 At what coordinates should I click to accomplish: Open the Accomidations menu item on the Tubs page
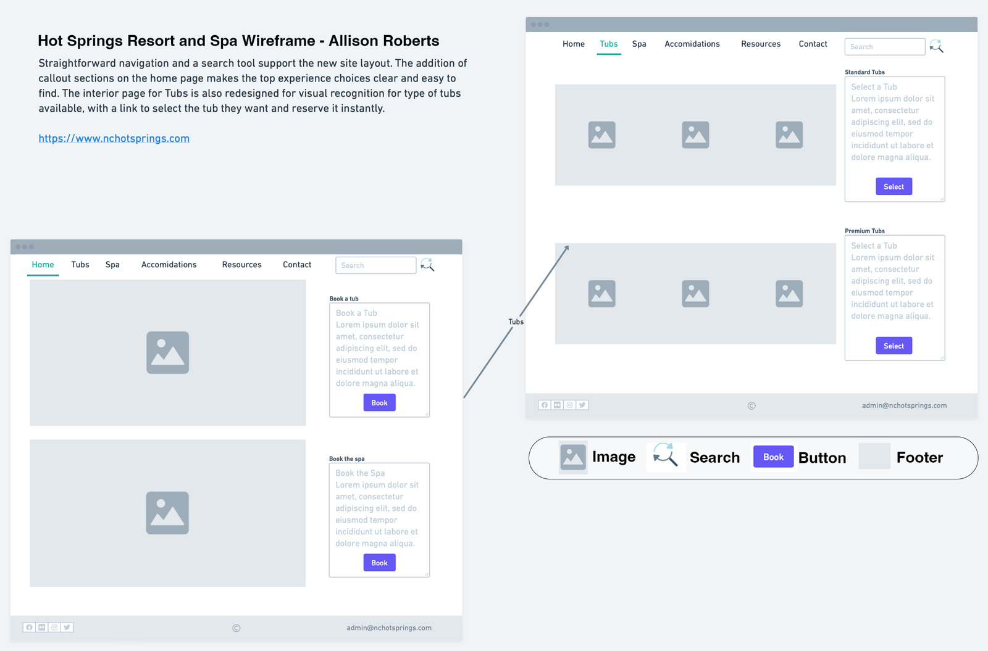pyautogui.click(x=692, y=44)
